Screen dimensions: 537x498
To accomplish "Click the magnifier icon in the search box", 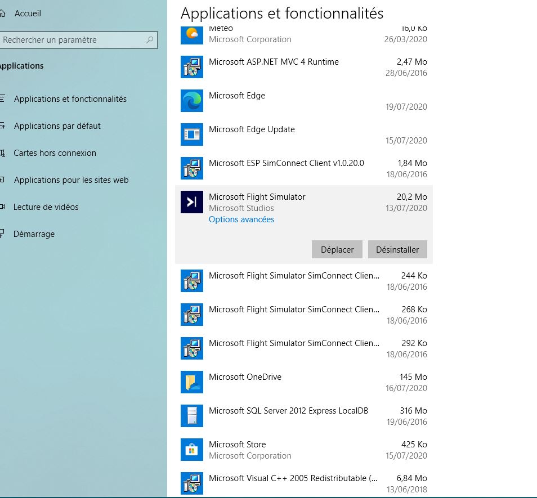I will click(150, 40).
